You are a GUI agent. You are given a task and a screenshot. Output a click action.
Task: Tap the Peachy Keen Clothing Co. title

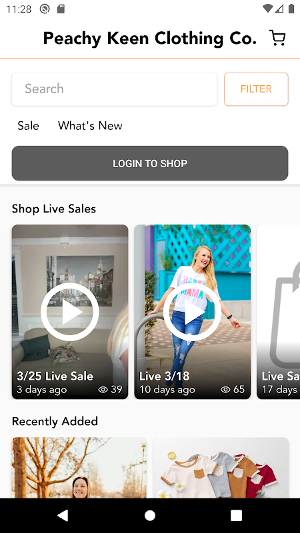pos(149,39)
